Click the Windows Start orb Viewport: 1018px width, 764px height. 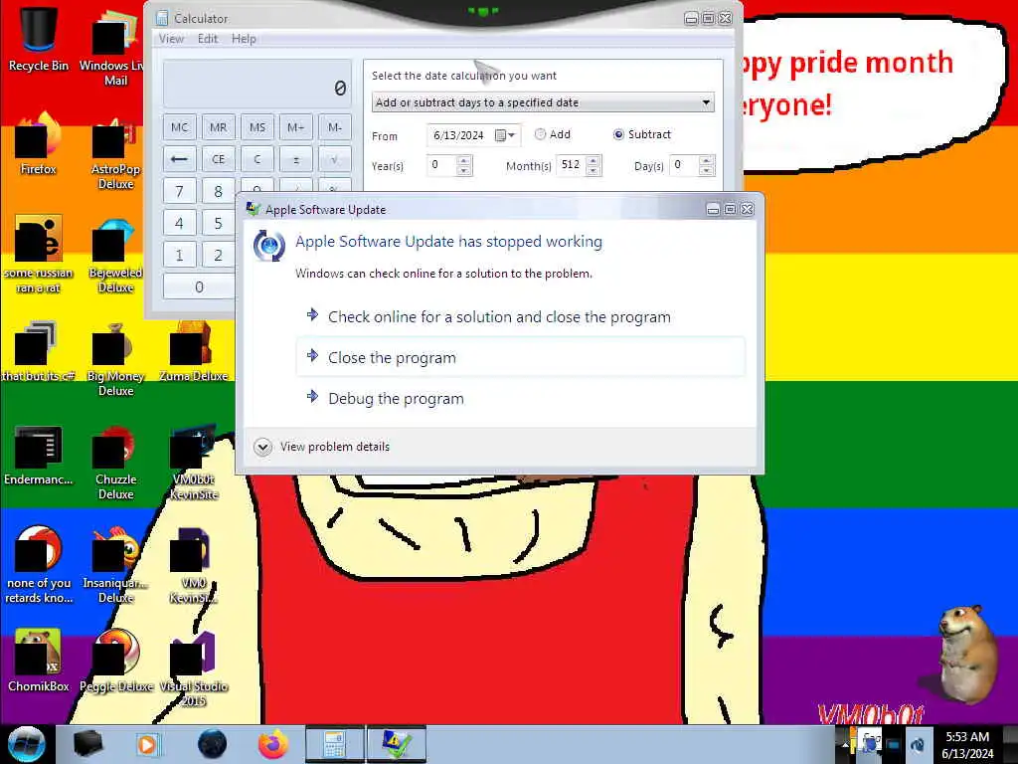(x=27, y=744)
